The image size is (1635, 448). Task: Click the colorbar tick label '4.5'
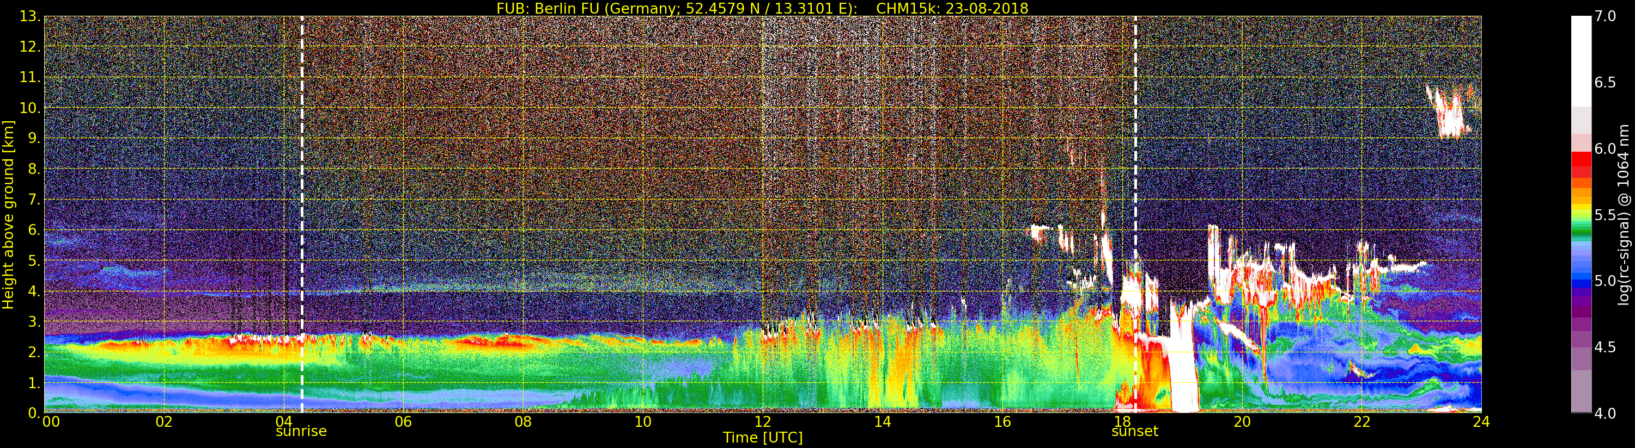(1605, 347)
